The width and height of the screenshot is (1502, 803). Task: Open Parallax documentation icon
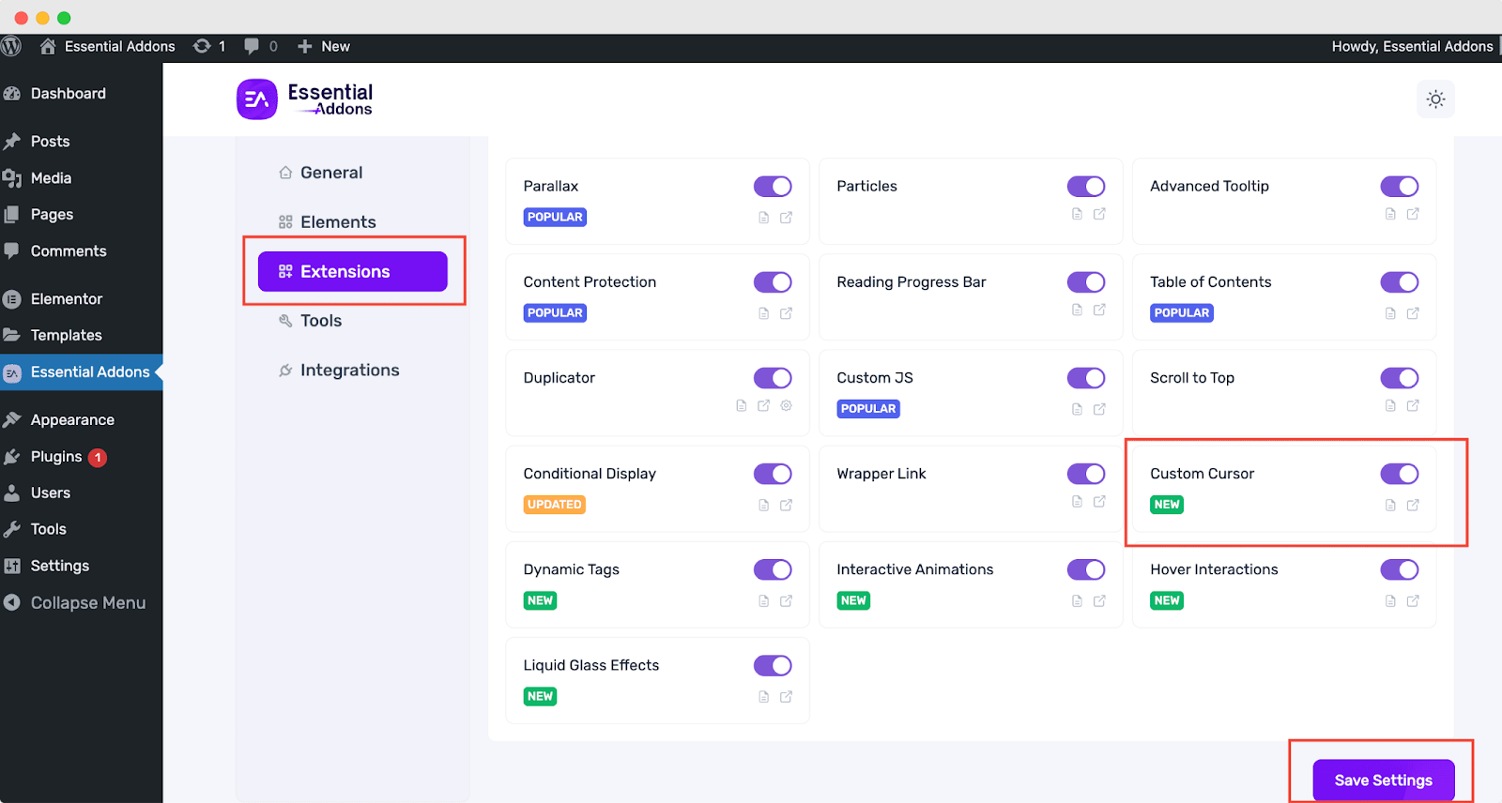[763, 218]
